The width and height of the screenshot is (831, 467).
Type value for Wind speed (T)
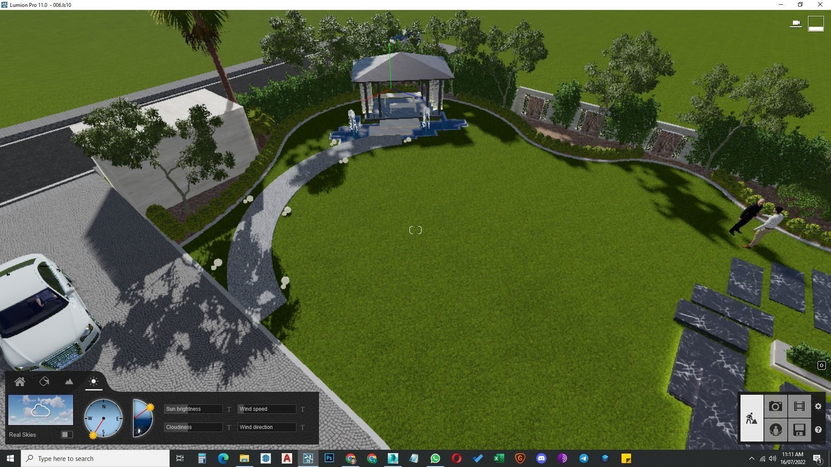303,409
